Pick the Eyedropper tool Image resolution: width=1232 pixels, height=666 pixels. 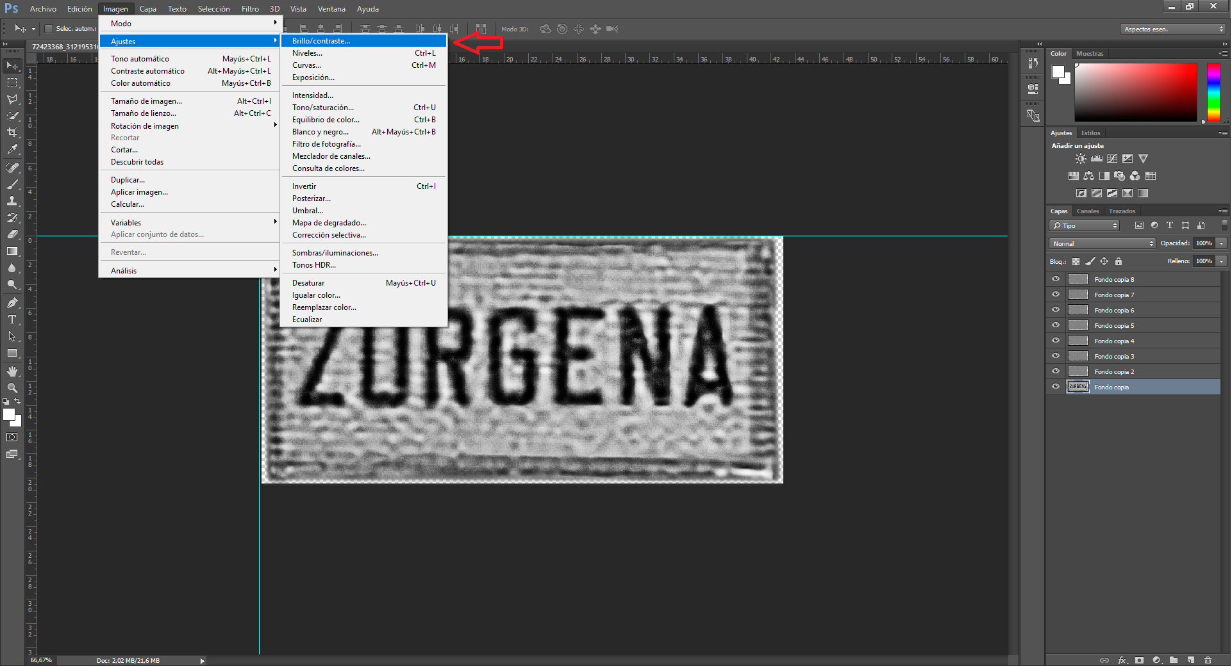[12, 149]
